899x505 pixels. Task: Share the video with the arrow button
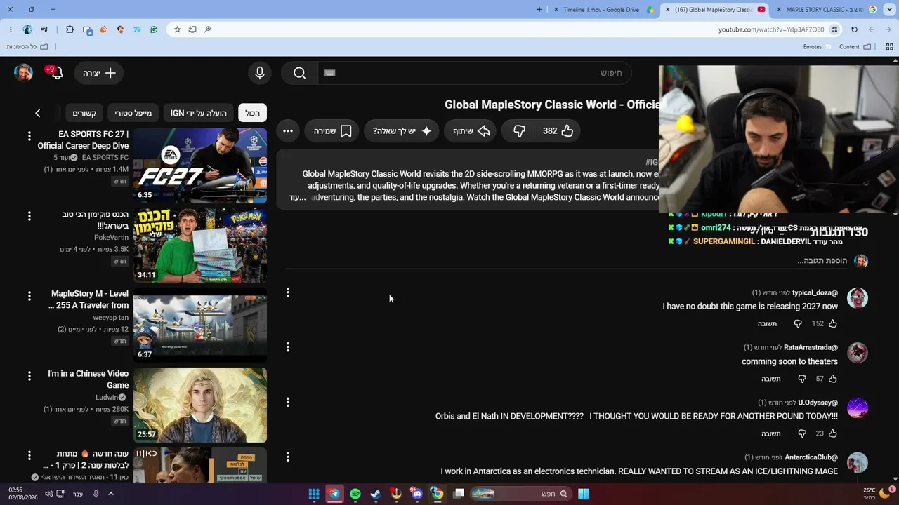[471, 131]
